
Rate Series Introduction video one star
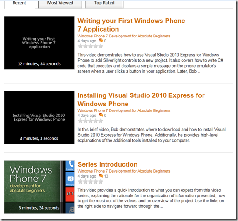pos(80,181)
